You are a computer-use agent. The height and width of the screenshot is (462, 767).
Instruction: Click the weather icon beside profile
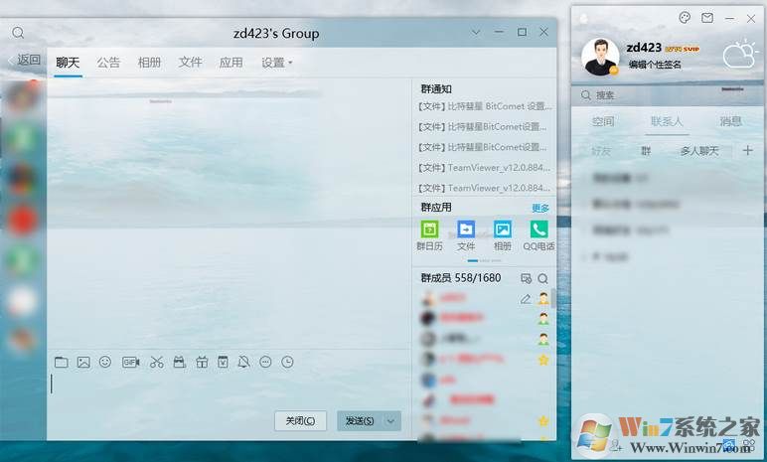coord(739,55)
